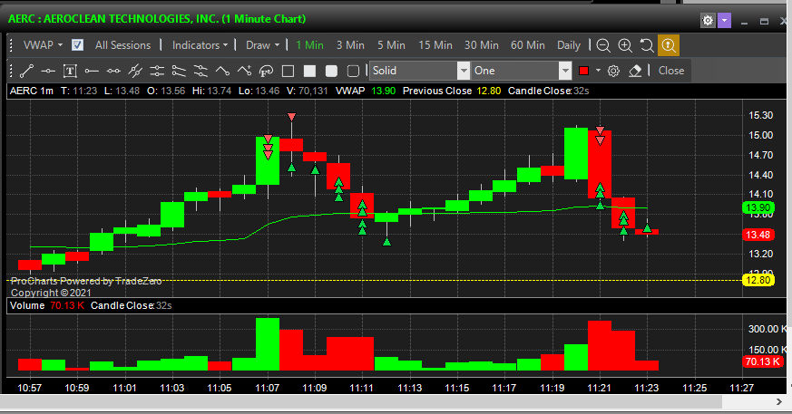The image size is (792, 414).
Task: Switch to 15 Min timeframe
Action: pyautogui.click(x=435, y=45)
